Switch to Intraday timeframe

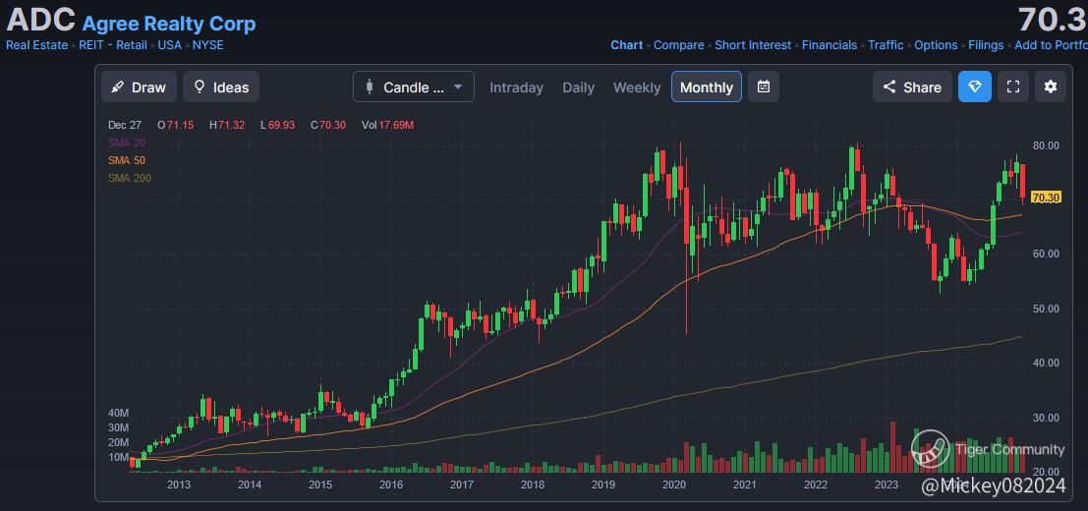click(516, 87)
